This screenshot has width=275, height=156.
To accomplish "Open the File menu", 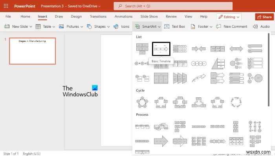I will click(8, 16).
